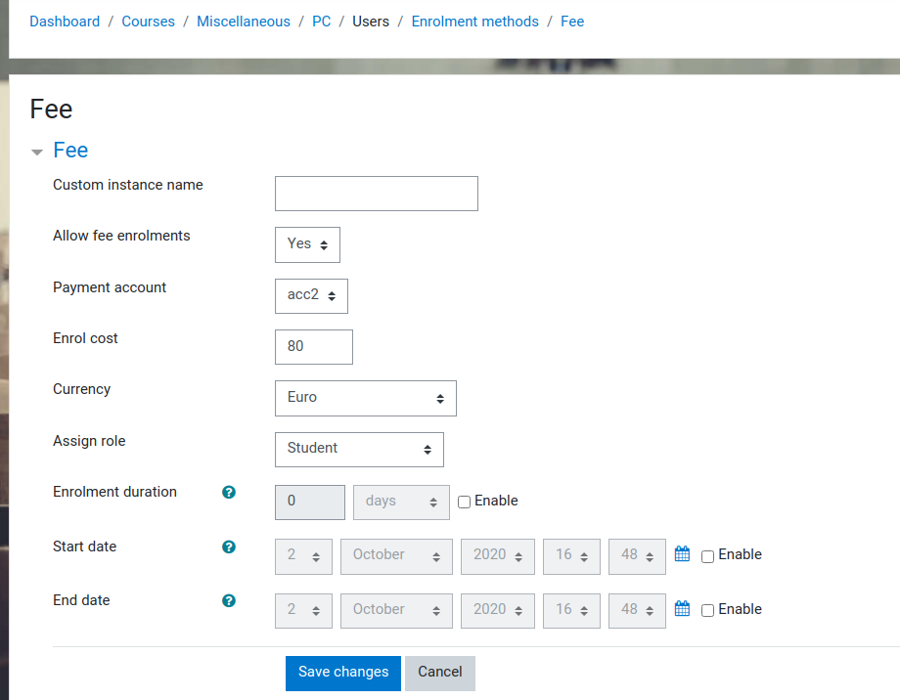Open the Currency dropdown

coord(366,398)
